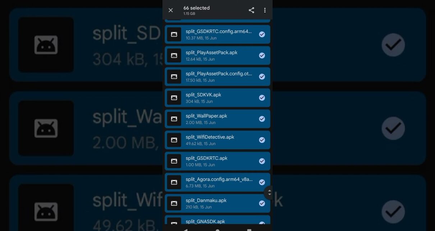The height and width of the screenshot is (231, 435).
Task: Share the 66 selected files
Action: pyautogui.click(x=251, y=10)
